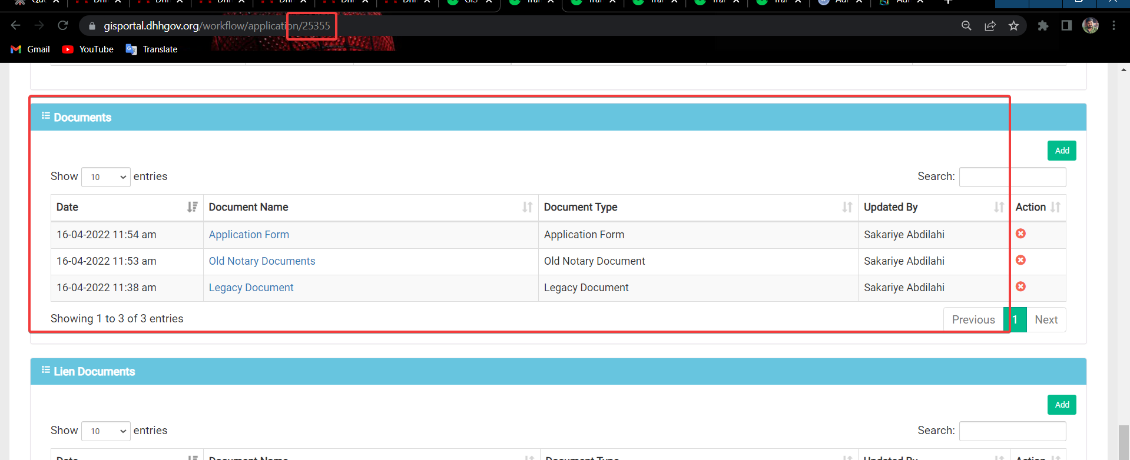Delete the Old Notary Documents row
1130x460 pixels.
pyautogui.click(x=1020, y=260)
